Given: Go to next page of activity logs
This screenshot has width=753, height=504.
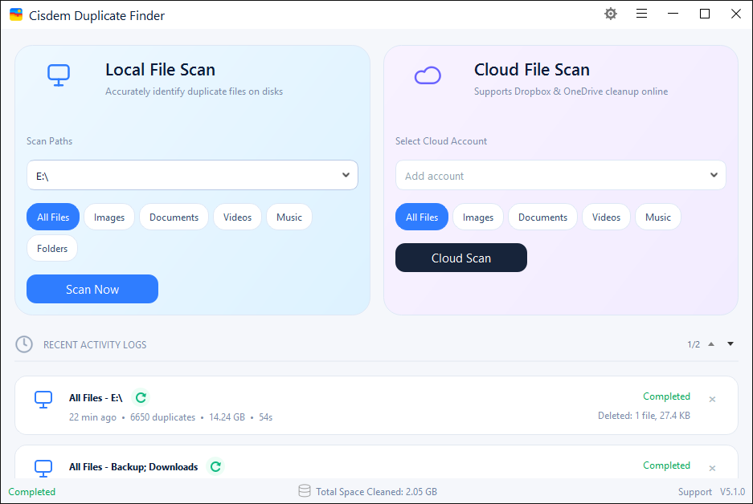Looking at the screenshot, I should click(730, 343).
